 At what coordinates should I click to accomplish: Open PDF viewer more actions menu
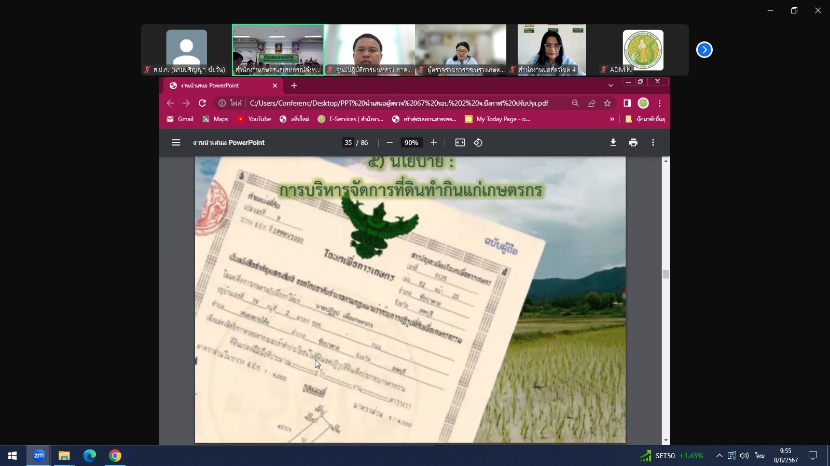(x=653, y=142)
